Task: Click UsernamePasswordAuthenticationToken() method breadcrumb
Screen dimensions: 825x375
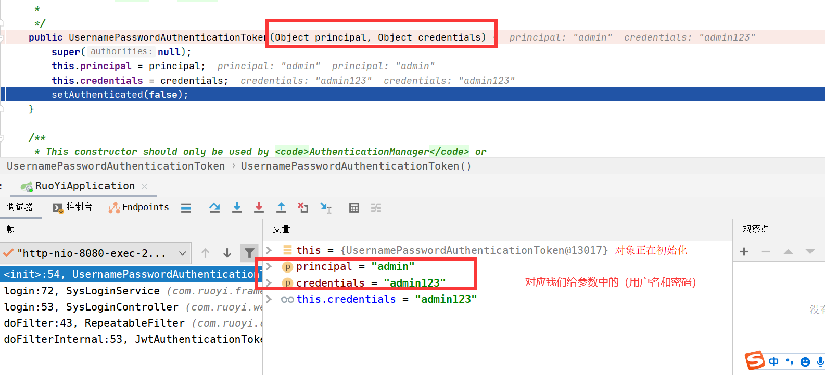Action: click(356, 166)
